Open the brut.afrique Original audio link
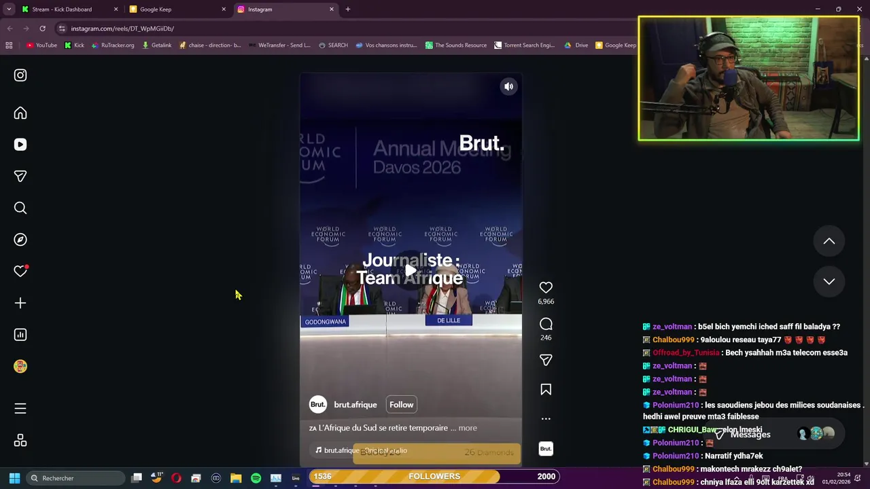Image resolution: width=870 pixels, height=489 pixels. (361, 450)
